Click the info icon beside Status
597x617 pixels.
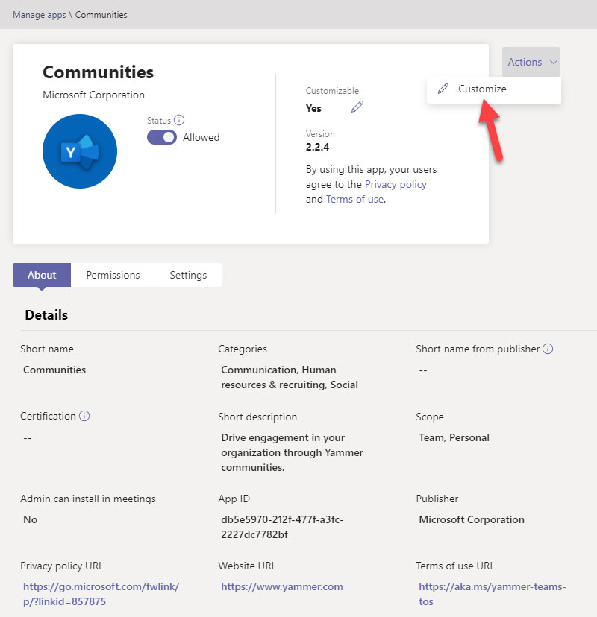179,120
